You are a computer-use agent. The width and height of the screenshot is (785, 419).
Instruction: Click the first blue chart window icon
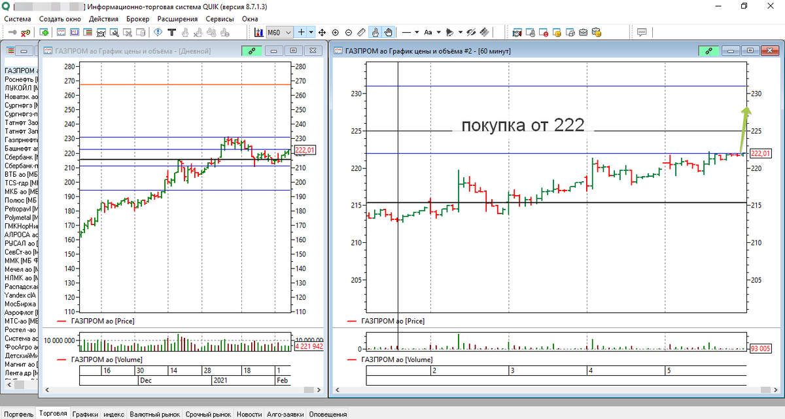pyautogui.click(x=61, y=32)
